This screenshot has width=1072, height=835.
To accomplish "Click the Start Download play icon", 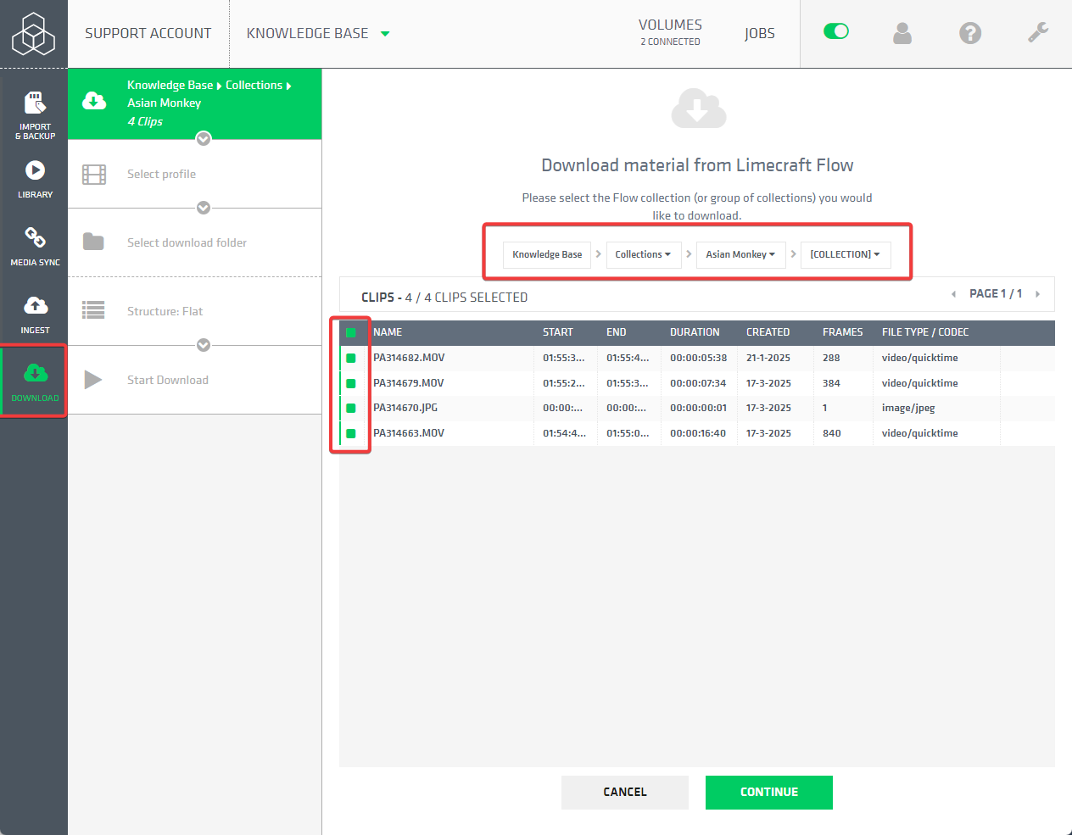I will coord(92,380).
